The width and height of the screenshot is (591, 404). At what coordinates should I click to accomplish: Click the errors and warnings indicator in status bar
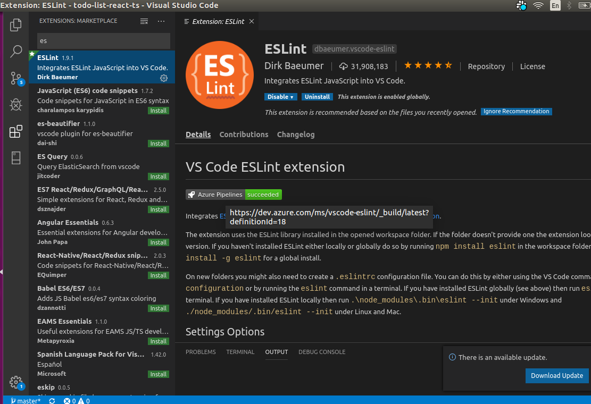pos(76,400)
